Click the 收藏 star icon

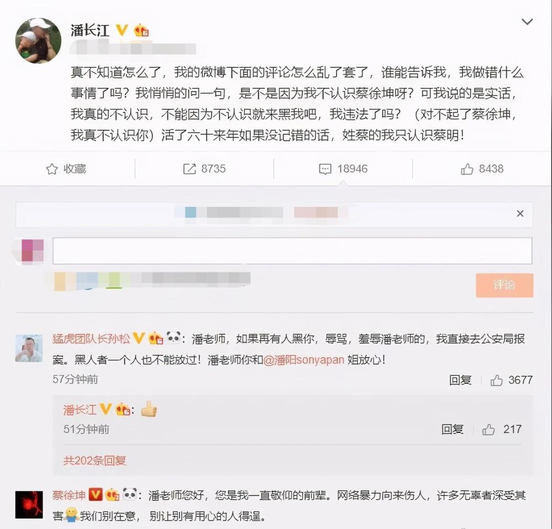tap(52, 169)
